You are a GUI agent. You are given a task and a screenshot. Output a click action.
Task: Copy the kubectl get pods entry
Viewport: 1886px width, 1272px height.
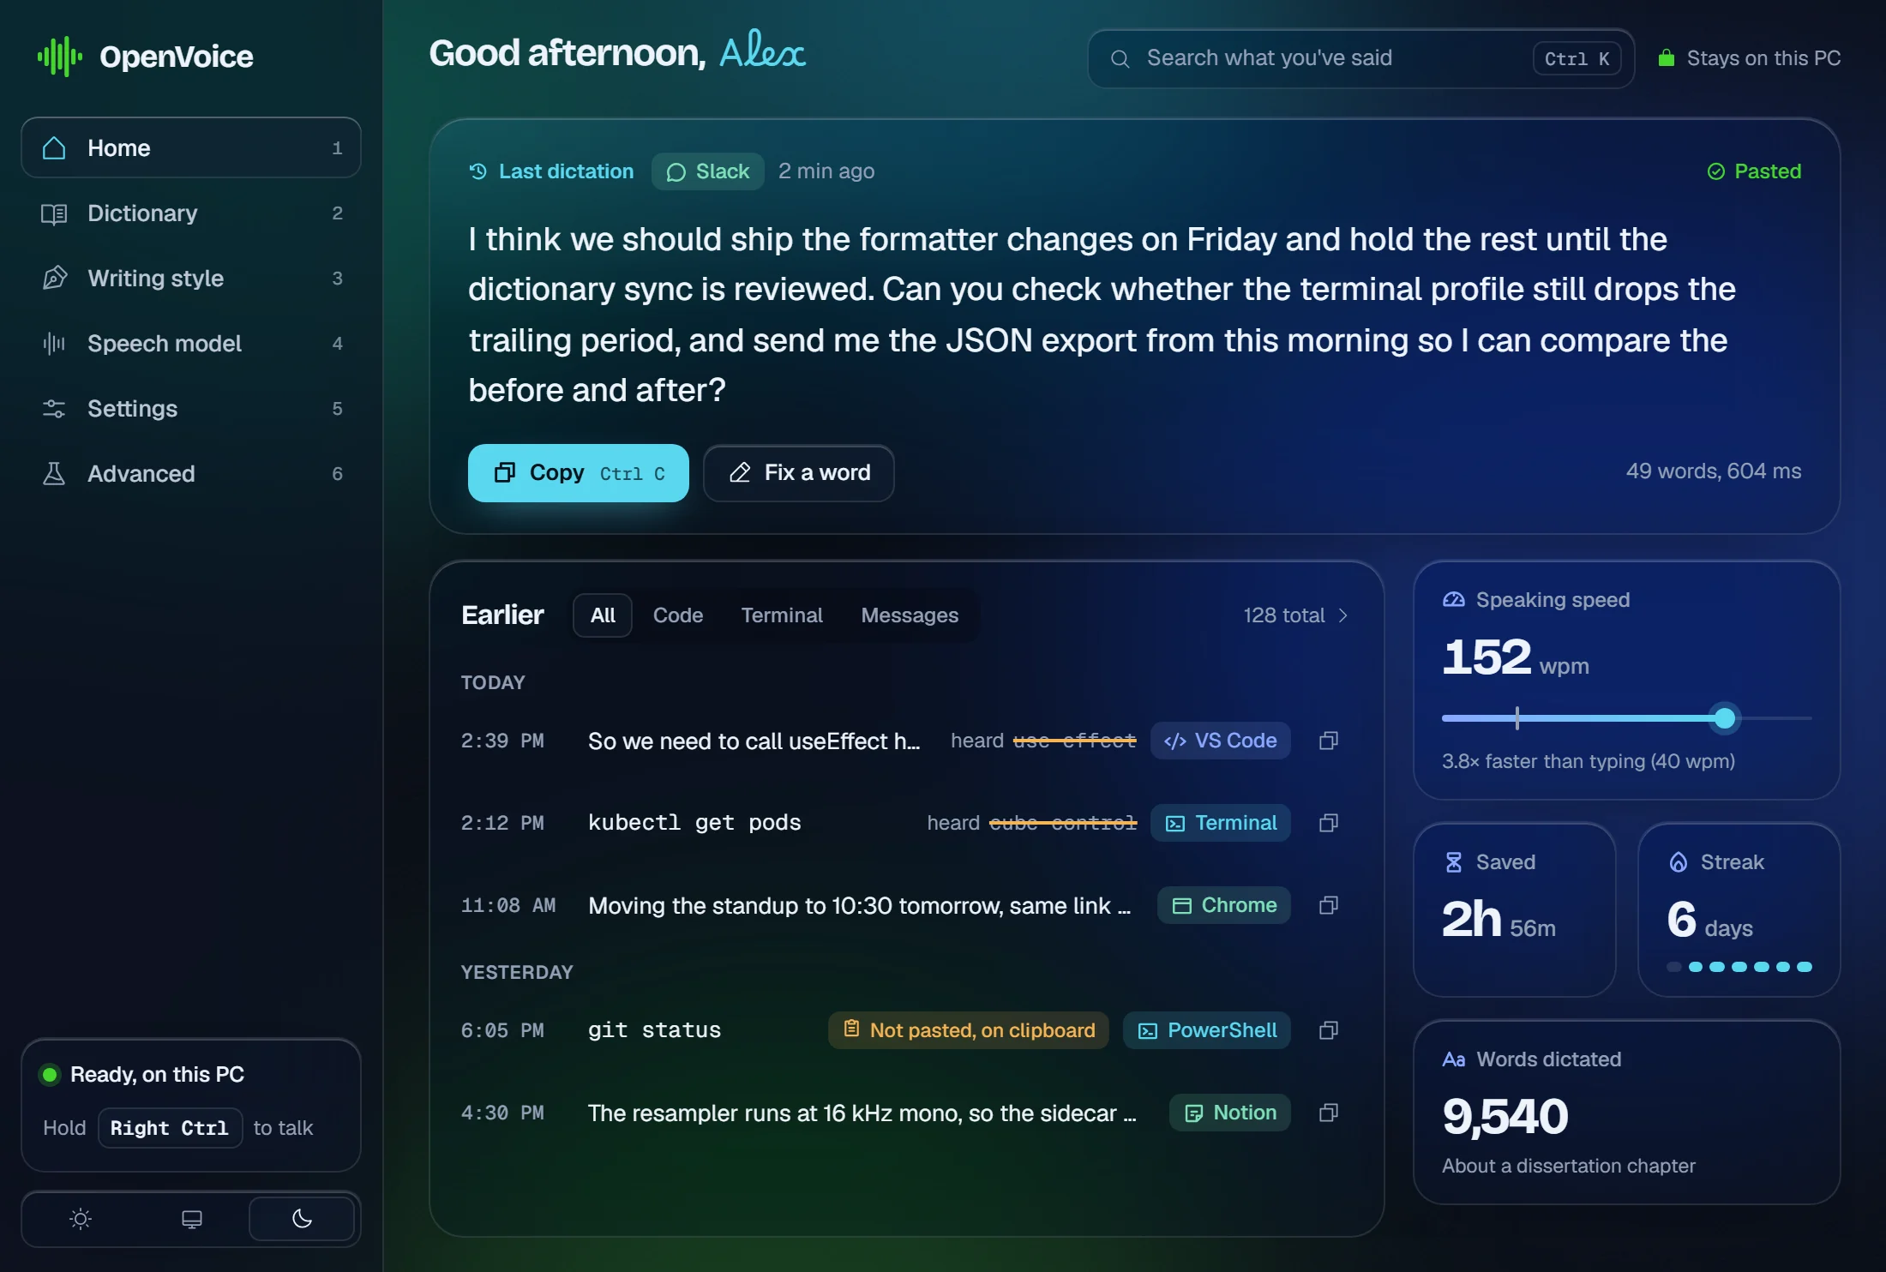coord(1329,823)
